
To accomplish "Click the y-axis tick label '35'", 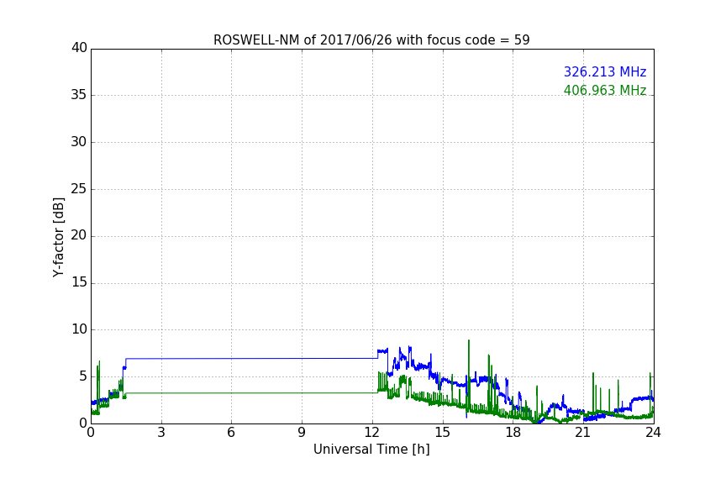I will [x=79, y=95].
